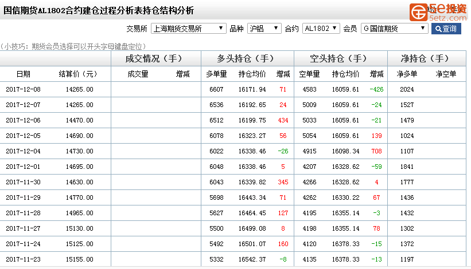Click the 日期 column header
Screen dimensions: 471x269
coord(23,74)
